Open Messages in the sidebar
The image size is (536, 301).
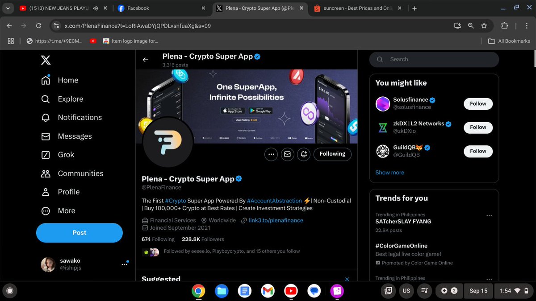[x=66, y=136]
